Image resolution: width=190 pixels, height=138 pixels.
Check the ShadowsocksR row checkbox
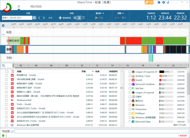(x=6, y=100)
